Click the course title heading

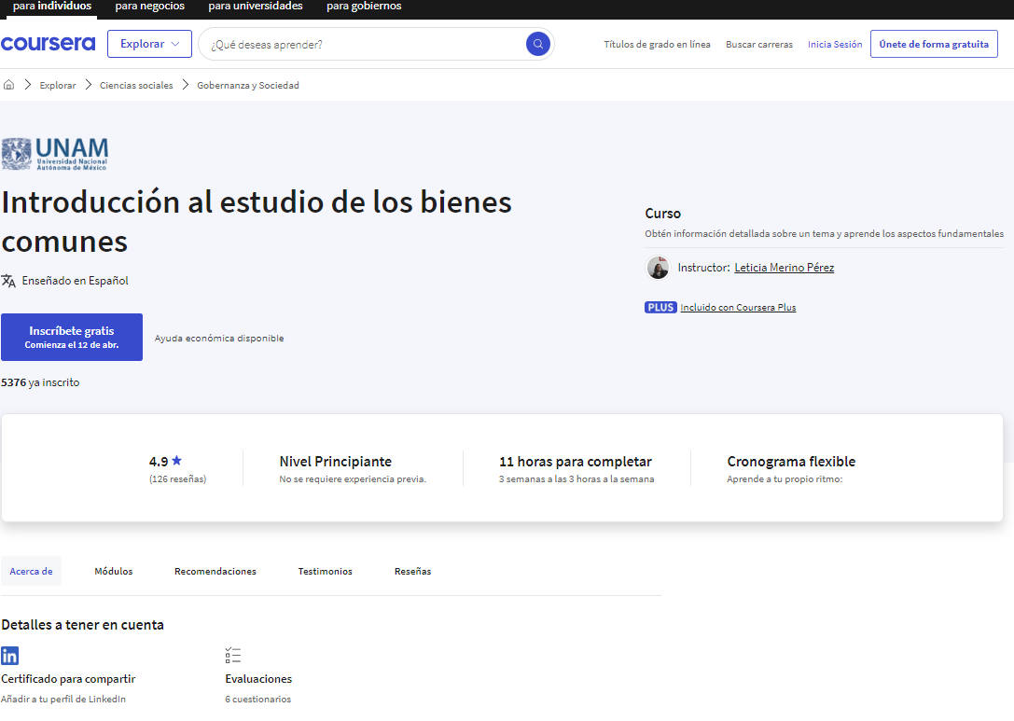257,221
